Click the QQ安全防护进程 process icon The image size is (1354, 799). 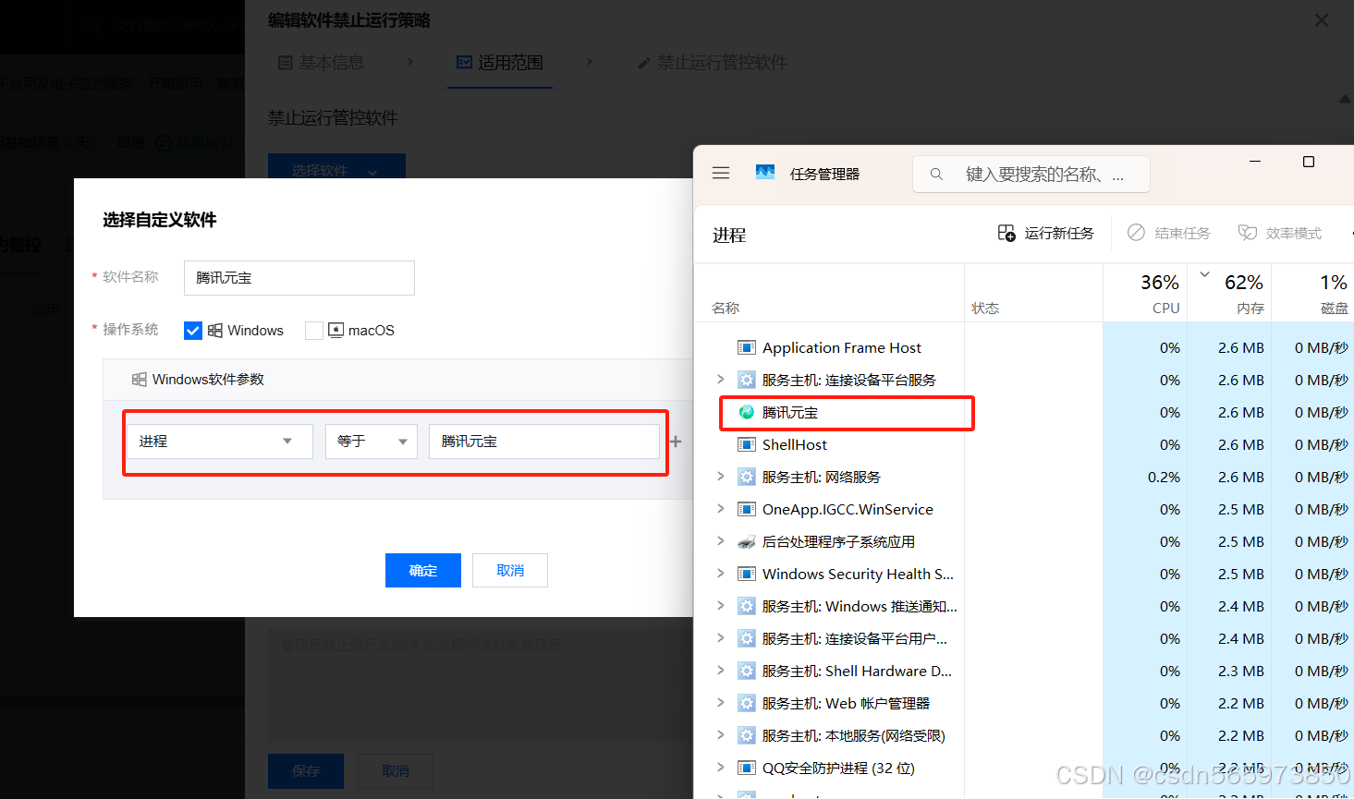pyautogui.click(x=746, y=768)
